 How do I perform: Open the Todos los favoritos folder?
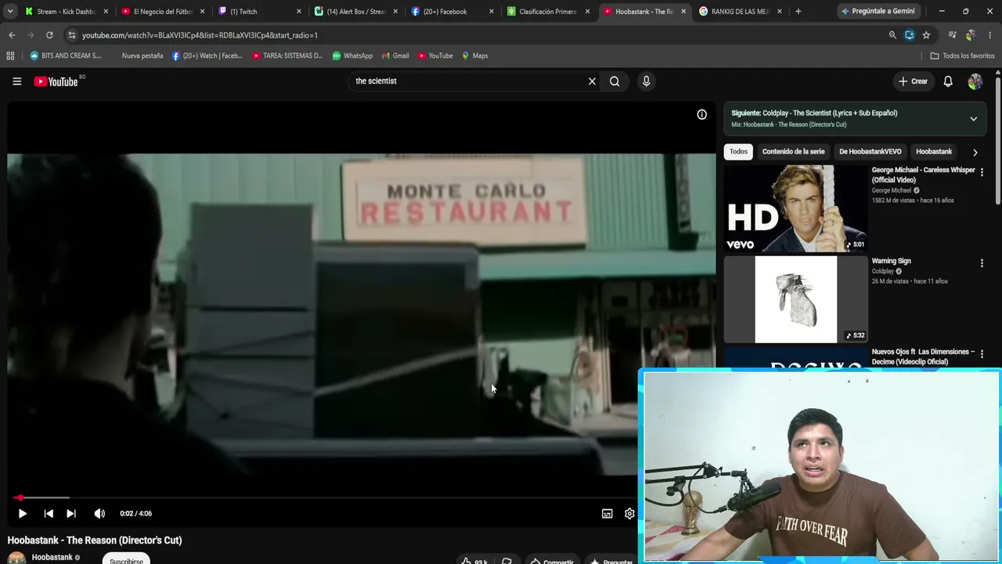pos(962,56)
